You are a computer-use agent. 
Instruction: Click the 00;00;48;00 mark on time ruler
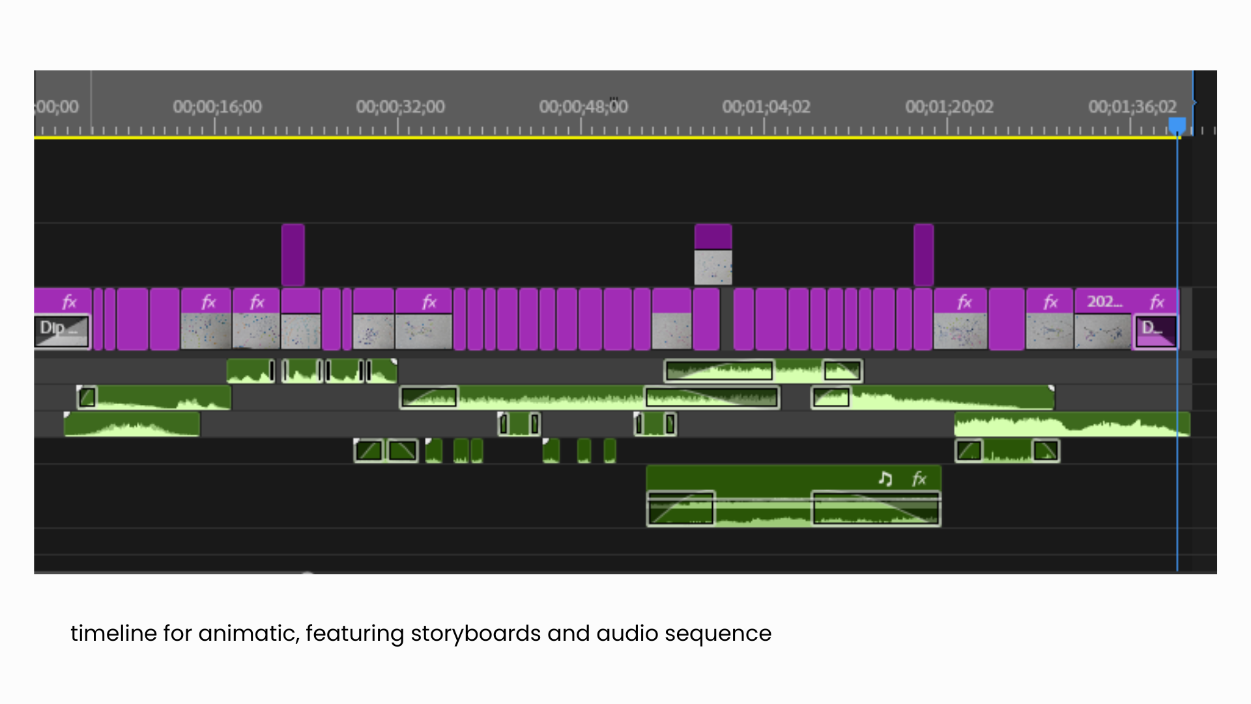[x=582, y=107]
